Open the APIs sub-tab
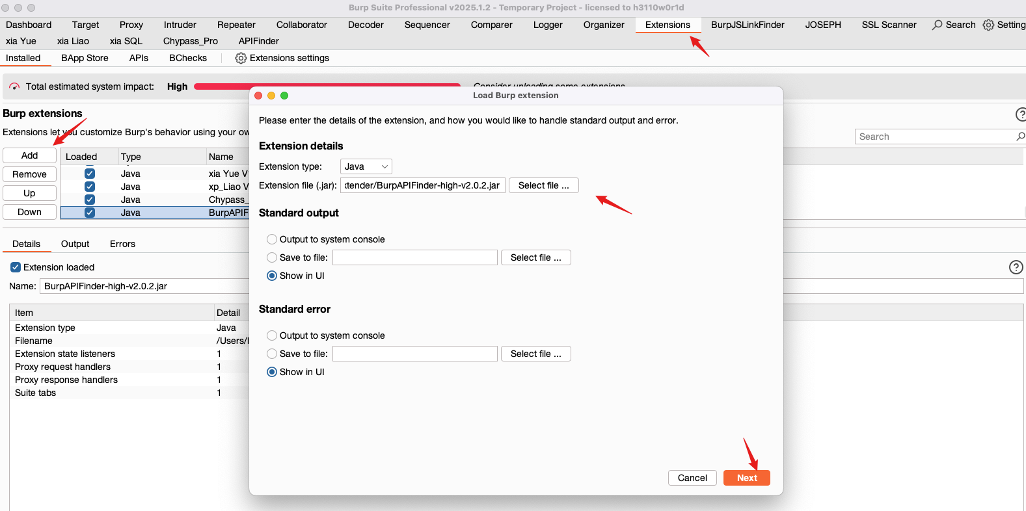Viewport: 1026px width, 511px height. (139, 58)
